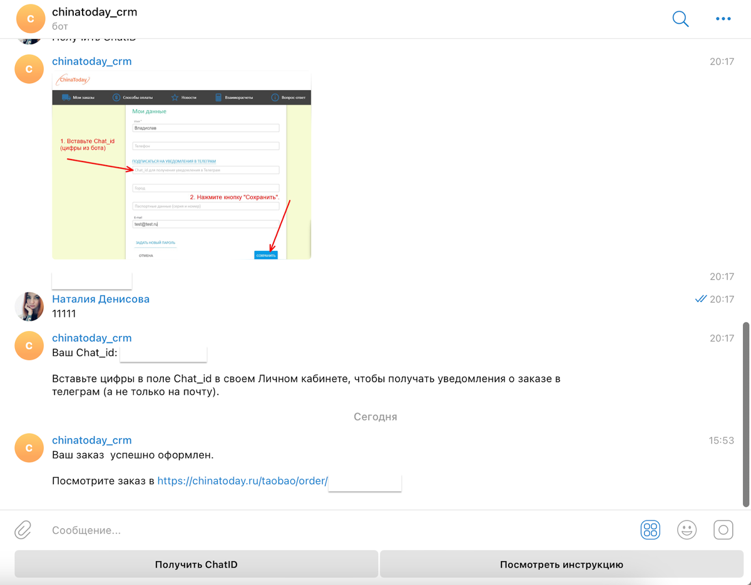This screenshot has height=585, width=751.
Task: Click the message text 11111
Action: tap(64, 313)
